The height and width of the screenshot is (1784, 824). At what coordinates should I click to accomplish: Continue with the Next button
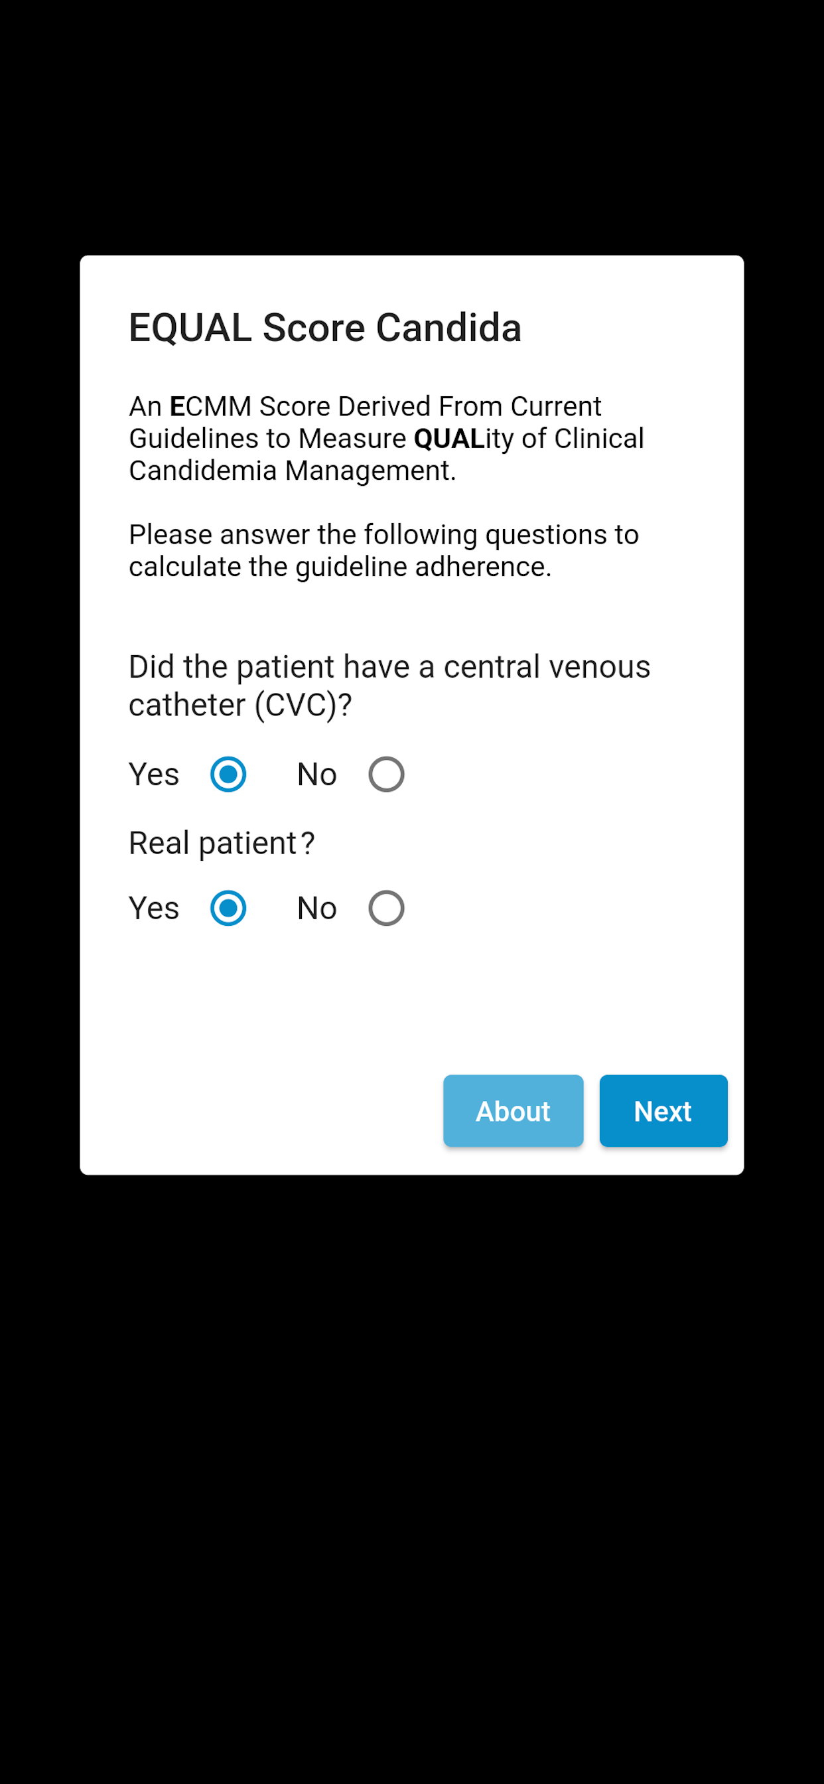pos(663,1111)
